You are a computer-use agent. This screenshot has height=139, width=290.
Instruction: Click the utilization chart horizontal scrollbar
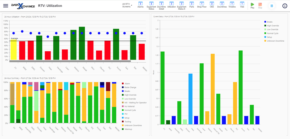70,61
